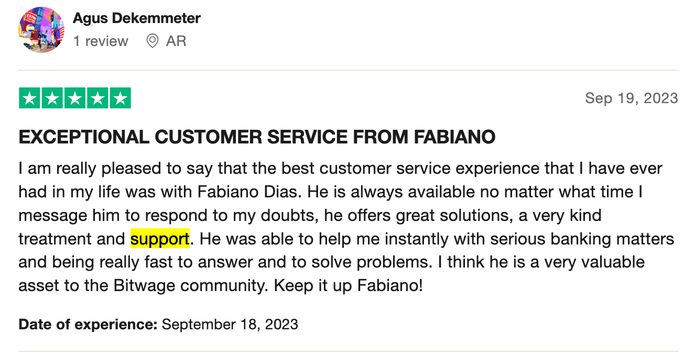Click the fifth green rating star
Screen dimensions: 695x356
click(x=121, y=98)
